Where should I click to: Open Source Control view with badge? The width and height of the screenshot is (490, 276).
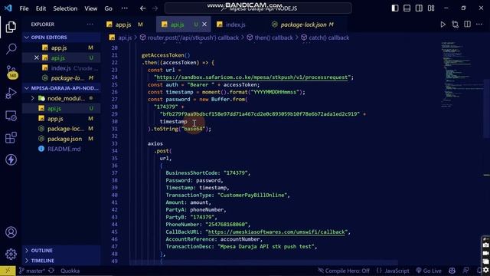point(11,71)
